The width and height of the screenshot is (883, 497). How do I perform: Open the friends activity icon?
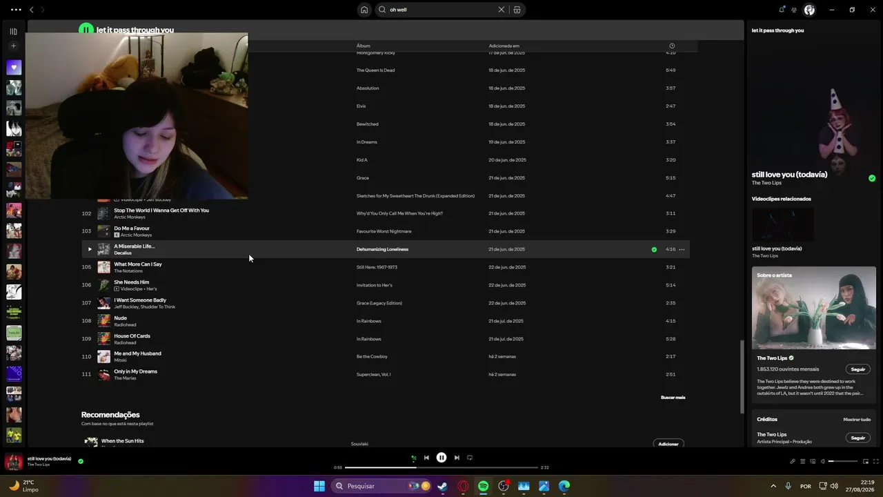coord(795,10)
